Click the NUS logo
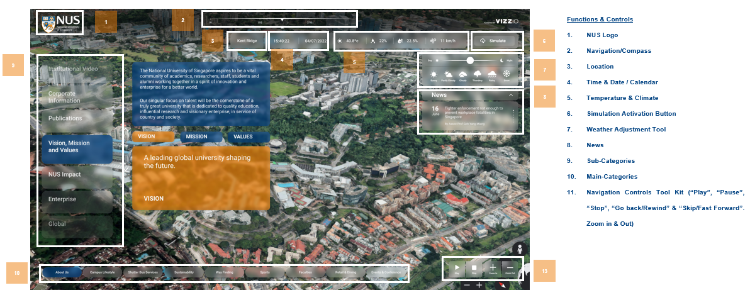The height and width of the screenshot is (295, 750). point(59,23)
